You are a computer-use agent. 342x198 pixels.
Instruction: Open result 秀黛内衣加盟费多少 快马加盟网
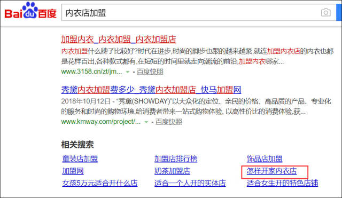tap(151, 90)
